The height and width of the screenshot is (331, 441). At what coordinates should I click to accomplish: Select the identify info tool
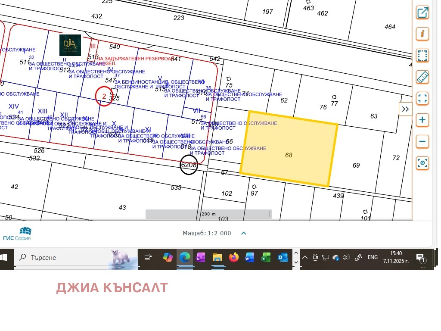[x=422, y=34]
